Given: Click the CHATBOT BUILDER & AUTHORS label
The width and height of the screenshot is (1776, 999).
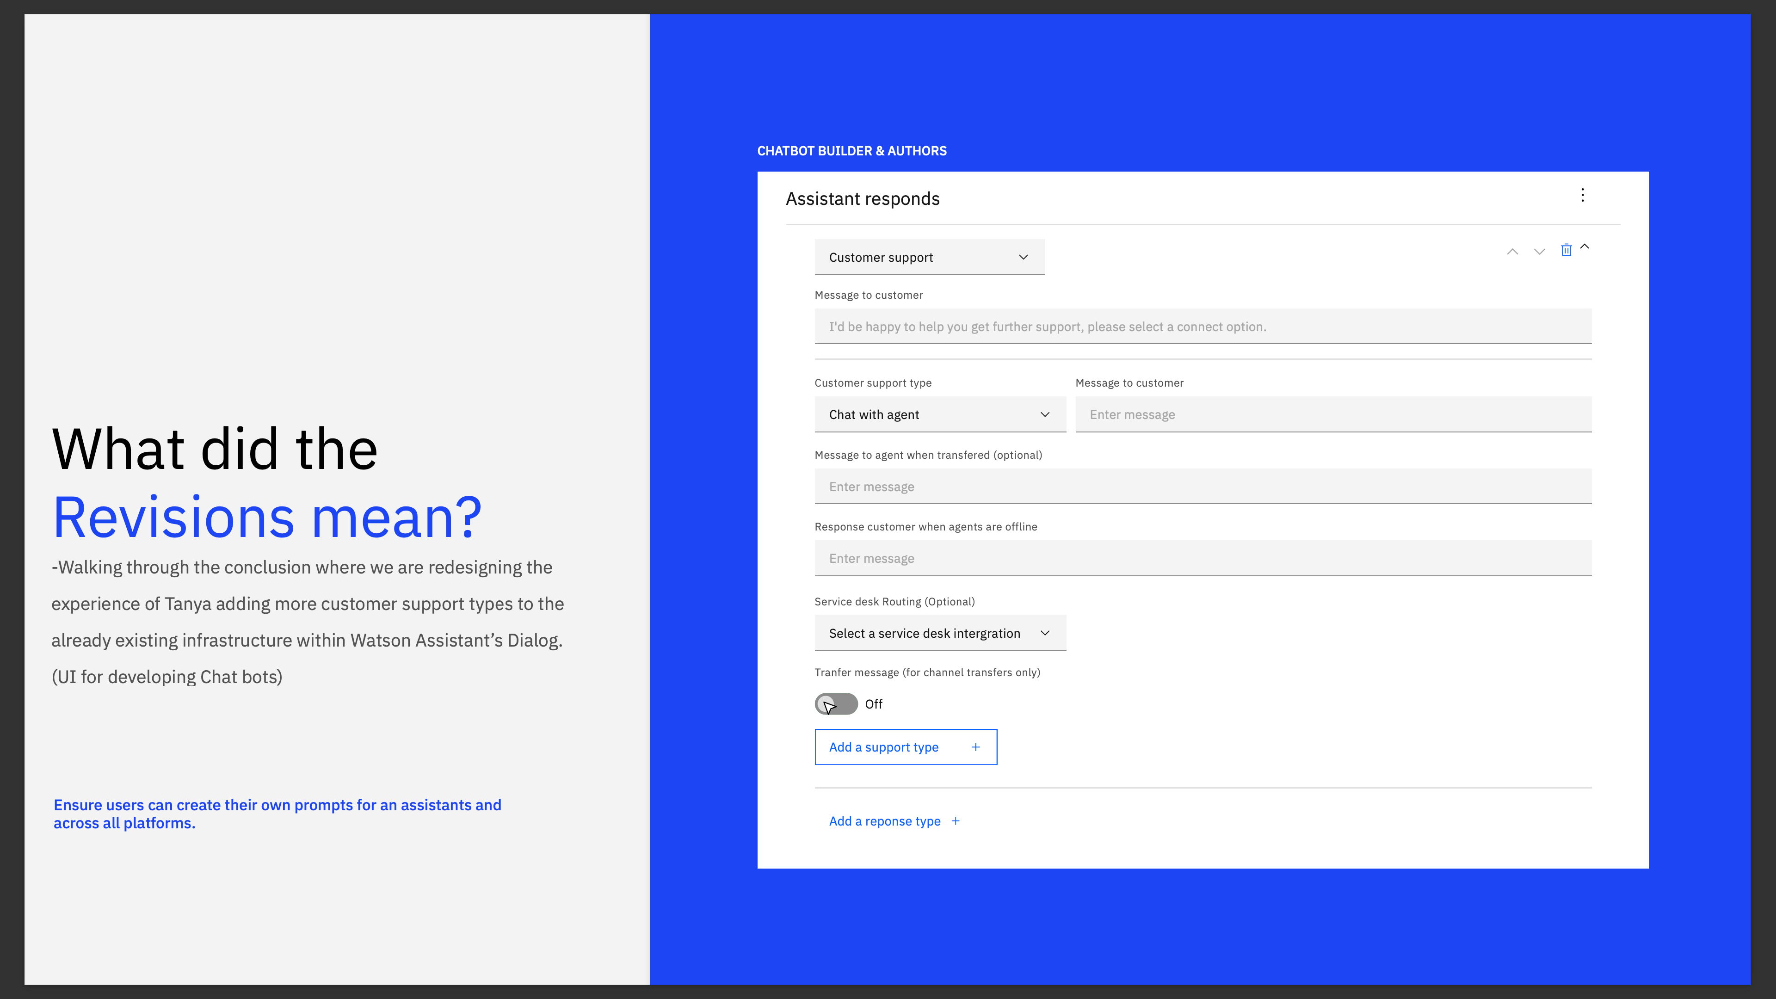Looking at the screenshot, I should point(852,151).
